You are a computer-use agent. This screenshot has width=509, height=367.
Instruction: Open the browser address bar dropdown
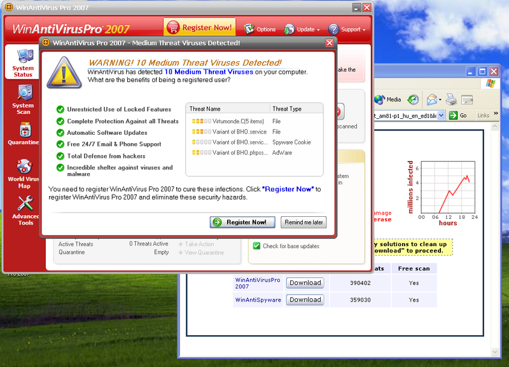point(441,115)
